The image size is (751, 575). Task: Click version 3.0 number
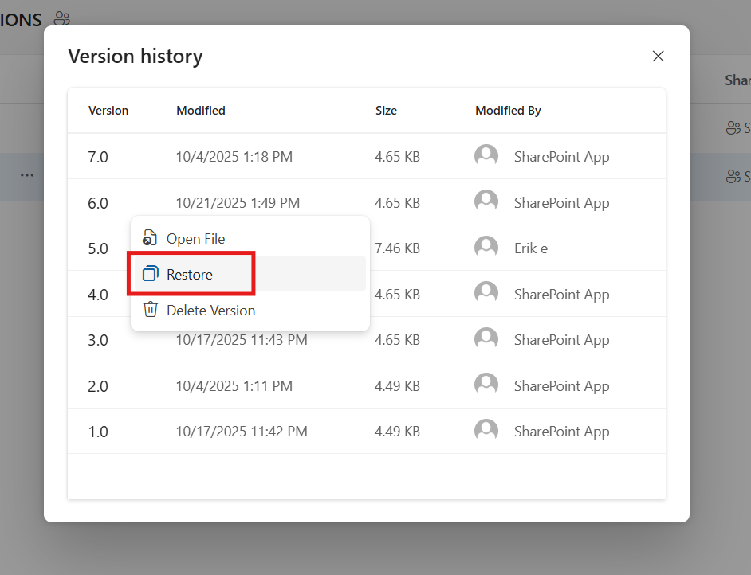click(x=98, y=341)
